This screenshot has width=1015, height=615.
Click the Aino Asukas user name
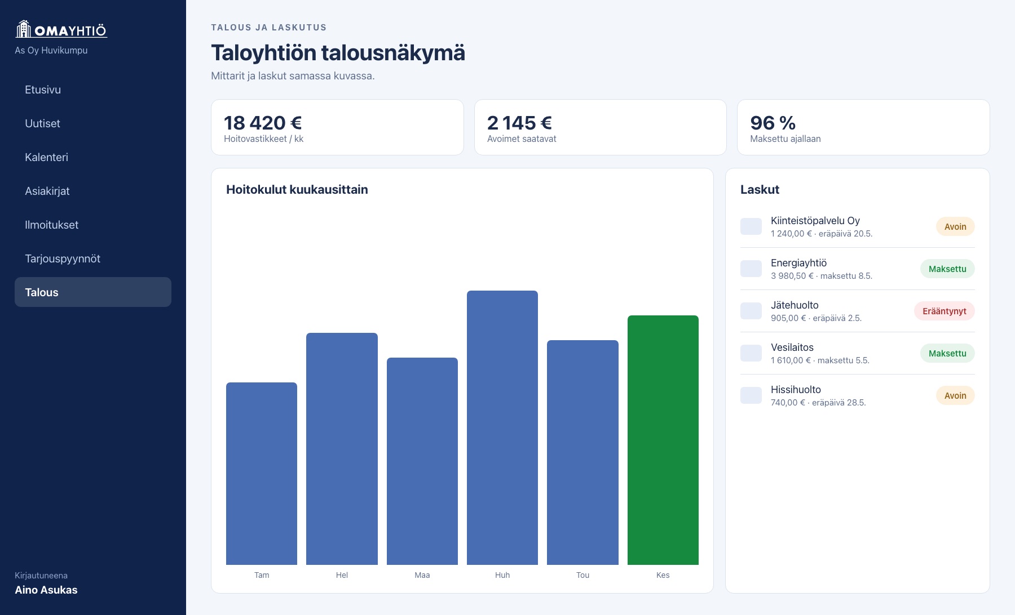click(46, 590)
